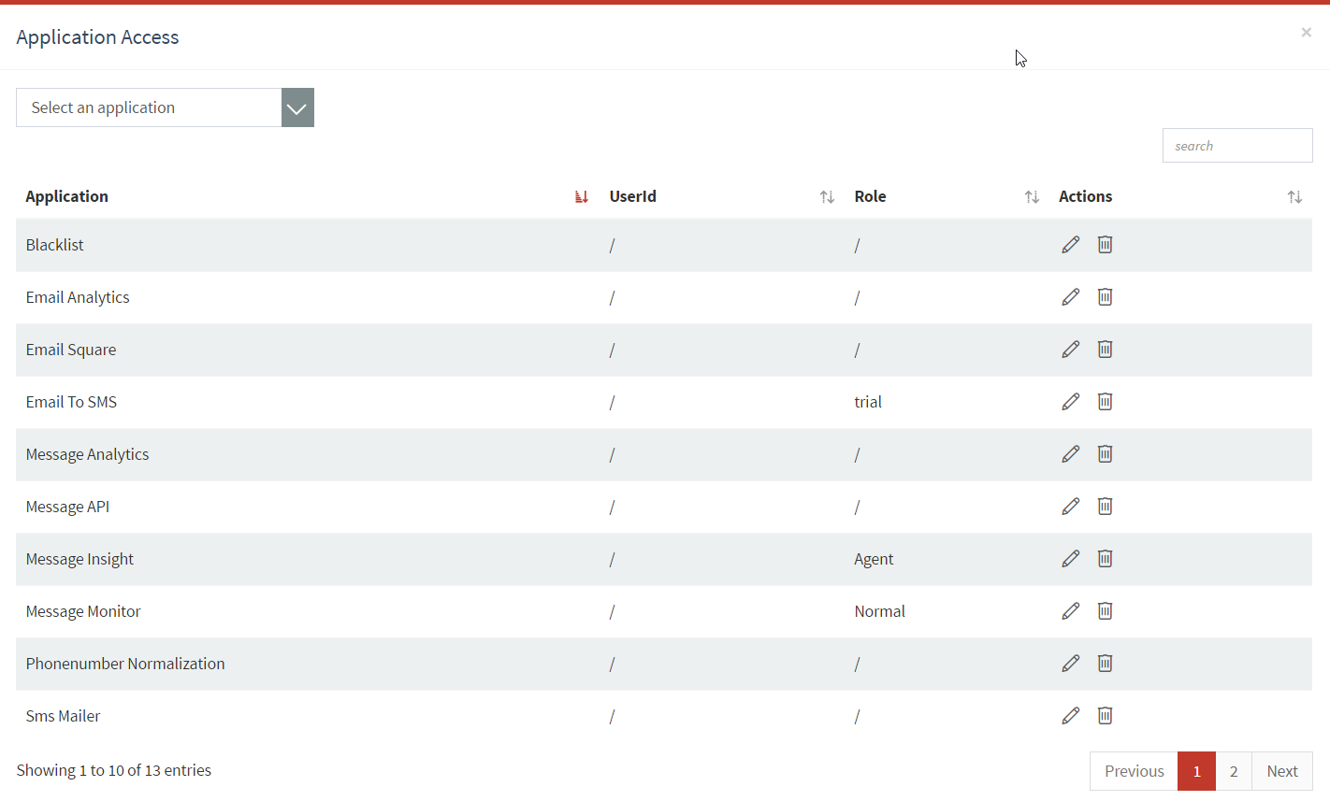This screenshot has width=1330, height=801.
Task: Select the Message Analytics application name
Action: [x=87, y=454]
